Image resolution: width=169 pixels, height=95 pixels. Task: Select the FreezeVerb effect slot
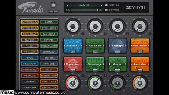click(x=73, y=46)
